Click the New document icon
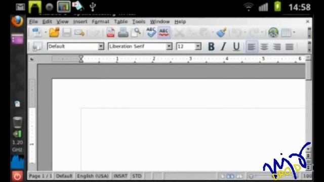This screenshot has height=182, width=324. pyautogui.click(x=37, y=32)
